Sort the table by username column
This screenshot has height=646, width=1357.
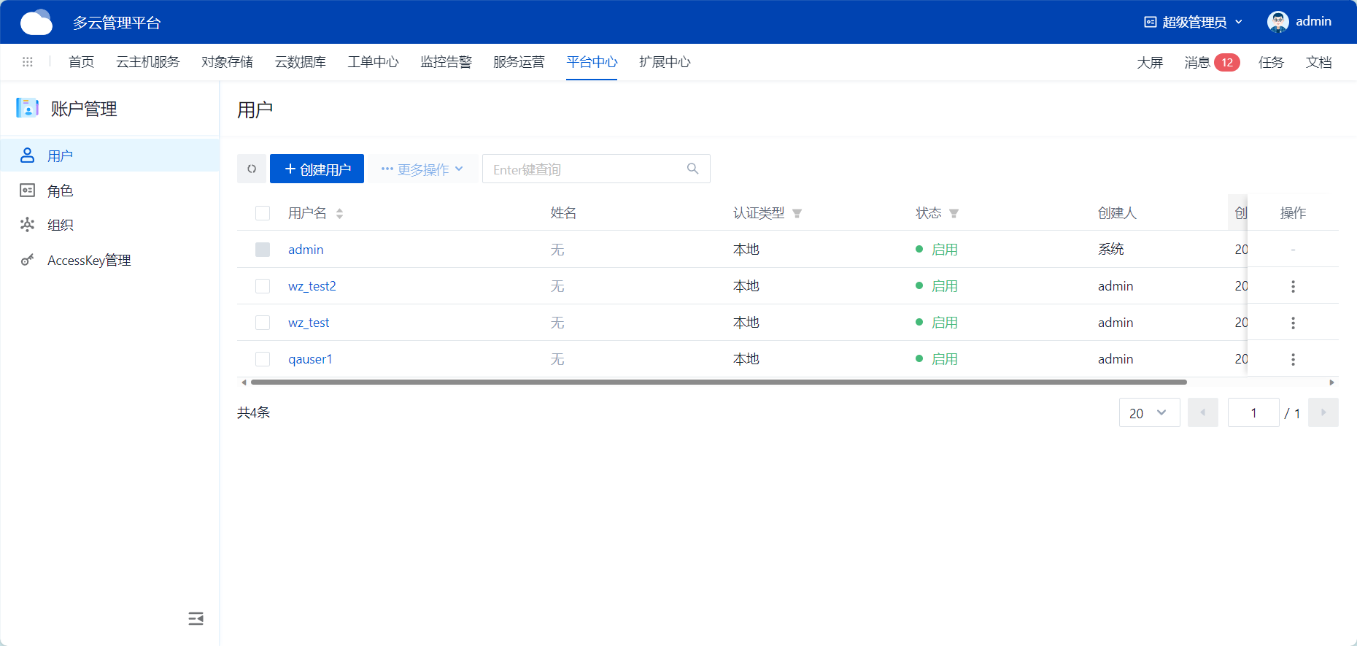click(339, 213)
